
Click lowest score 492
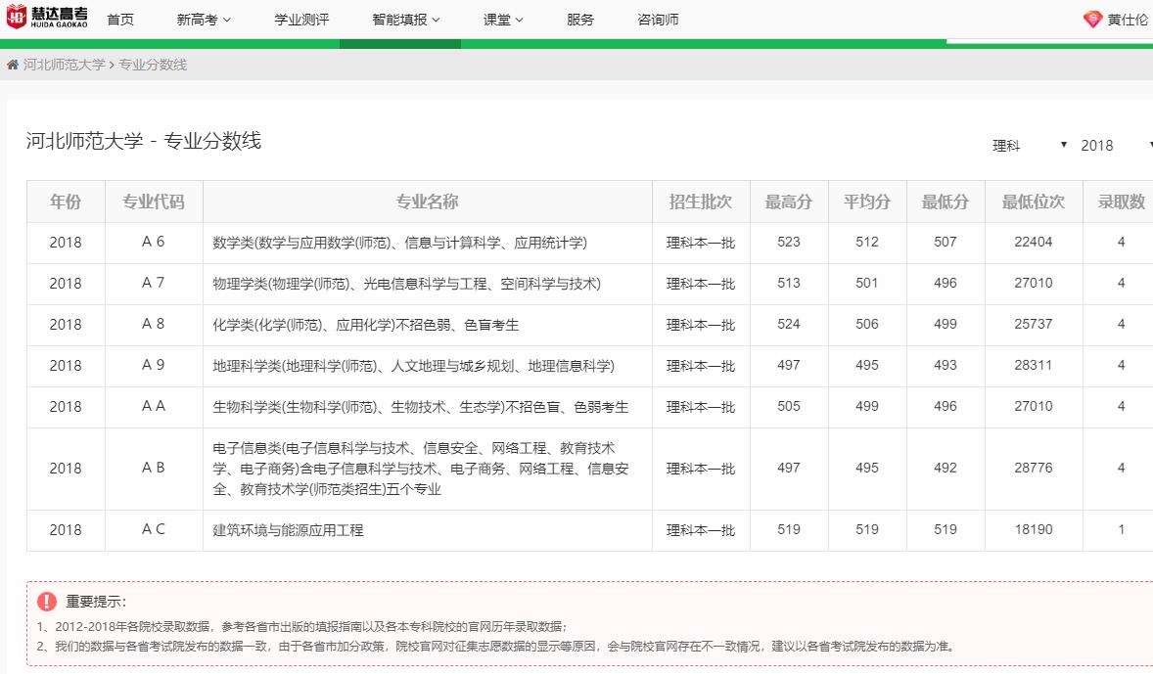click(945, 469)
